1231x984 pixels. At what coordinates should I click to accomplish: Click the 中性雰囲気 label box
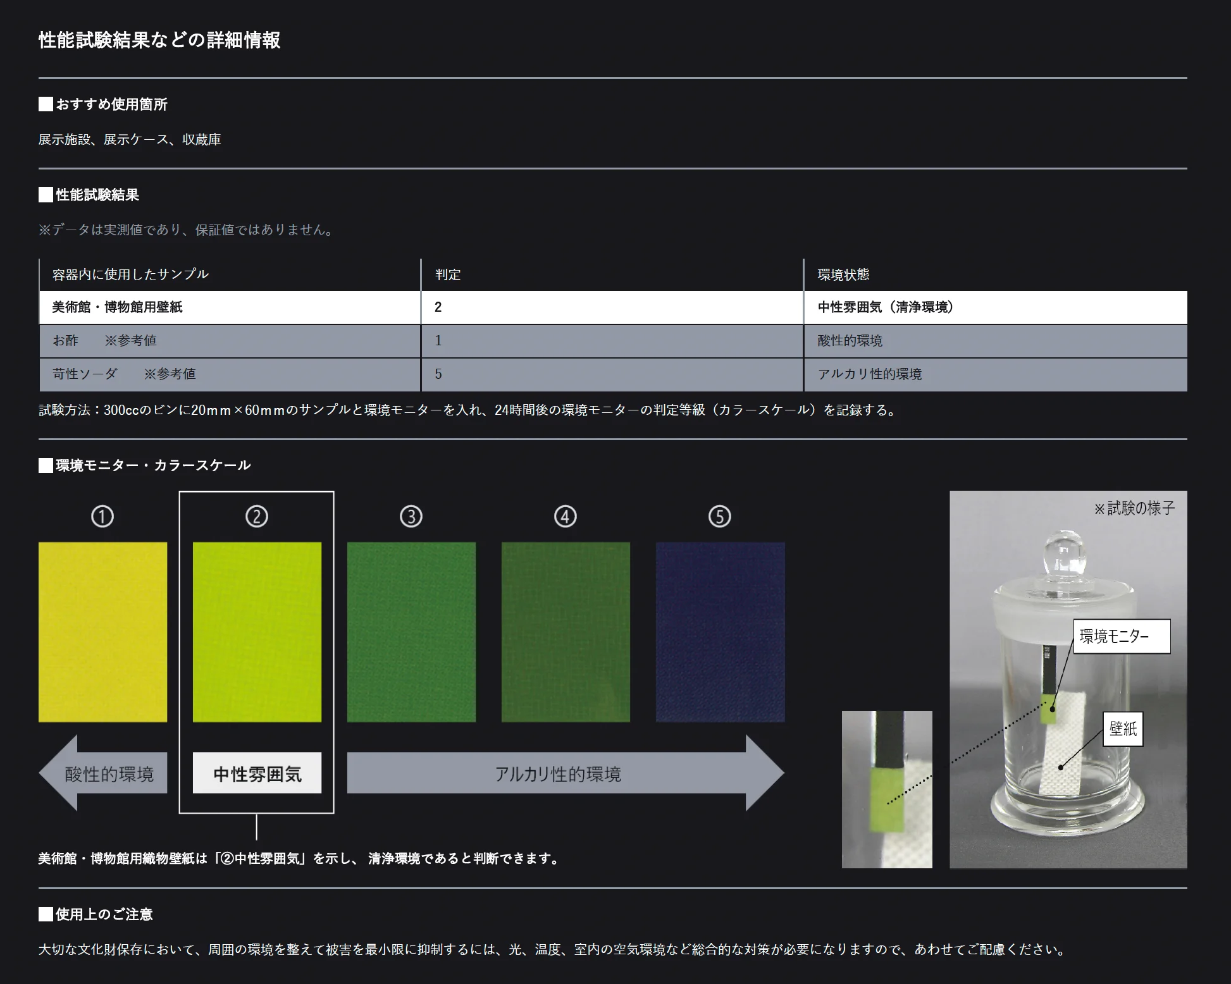257,773
